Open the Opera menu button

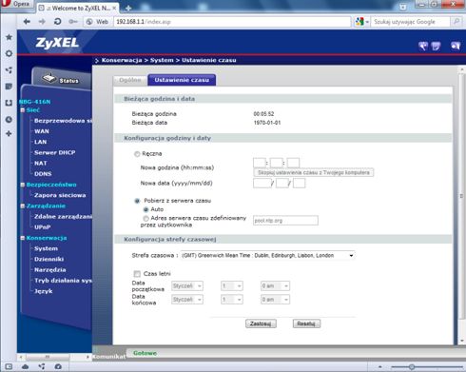click(x=16, y=5)
